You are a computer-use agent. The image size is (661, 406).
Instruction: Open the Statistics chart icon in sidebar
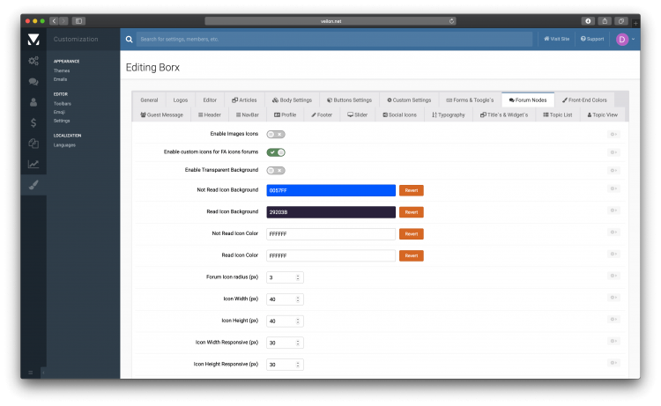click(x=33, y=164)
